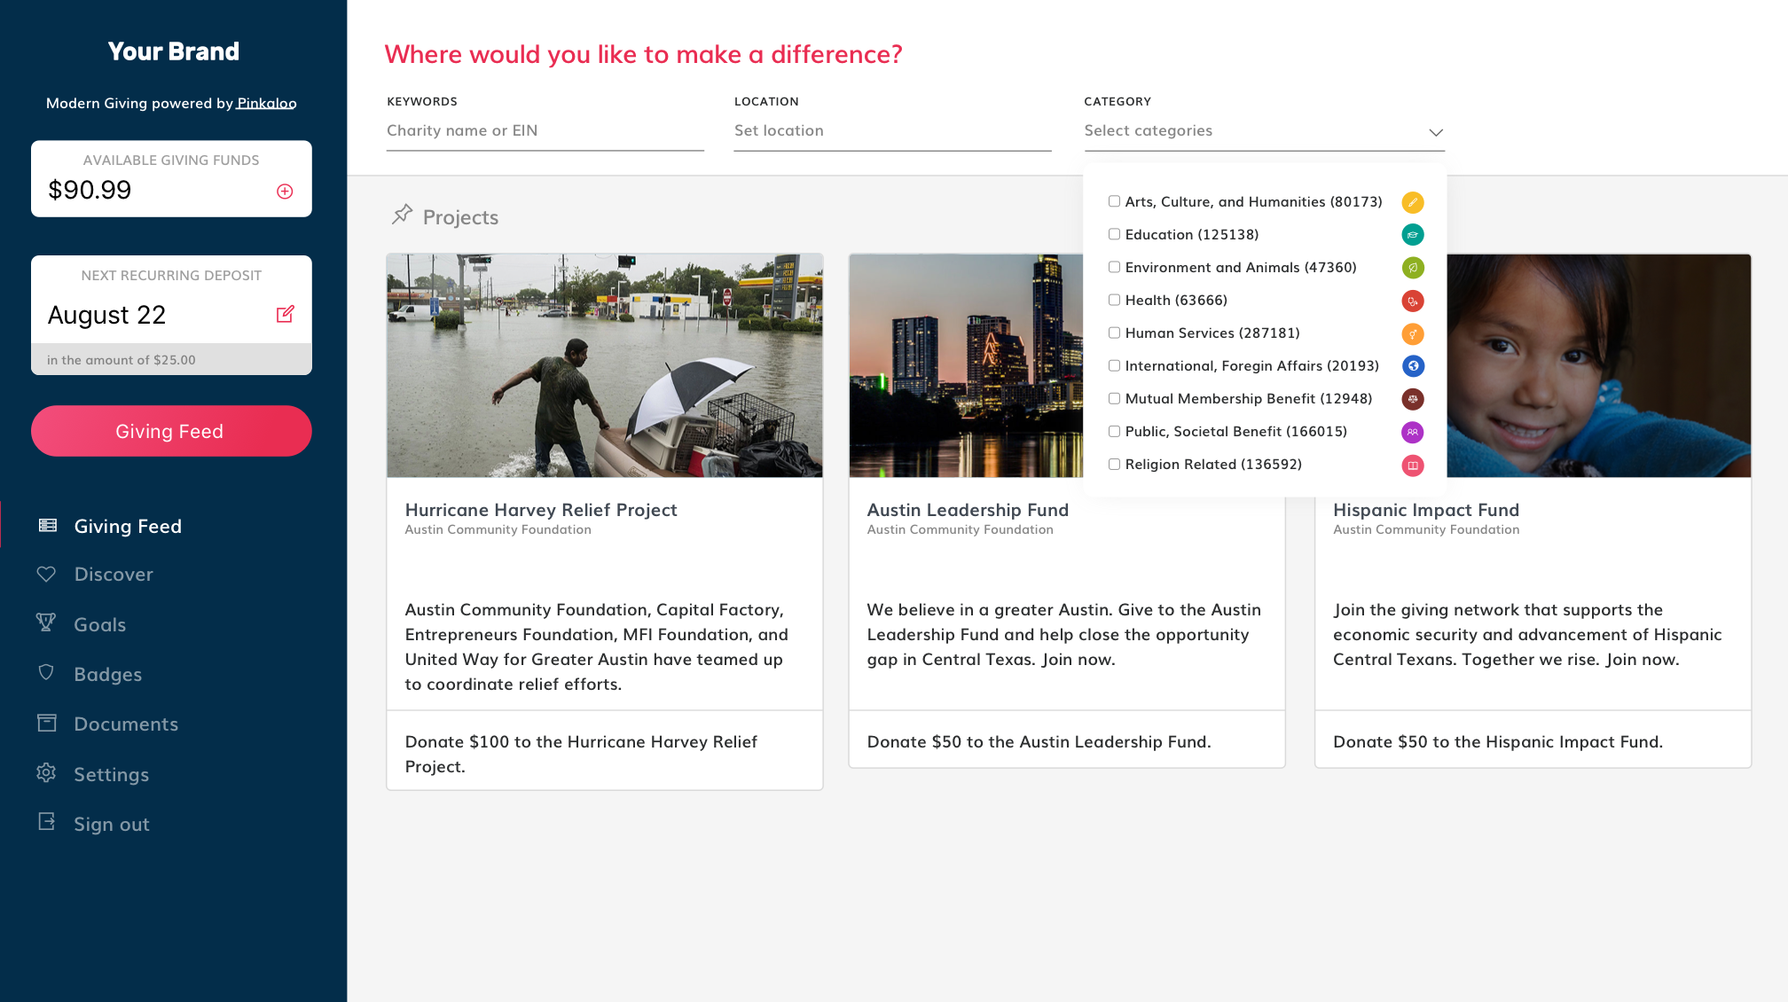The image size is (1788, 1002).
Task: Click the Goals trophy icon
Action: coord(46,622)
